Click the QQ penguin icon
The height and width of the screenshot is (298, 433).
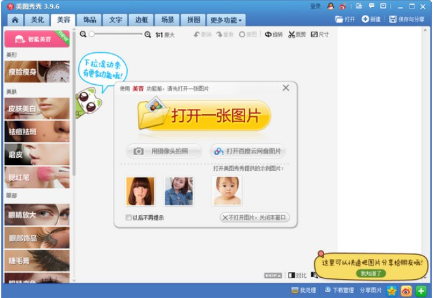[331, 6]
